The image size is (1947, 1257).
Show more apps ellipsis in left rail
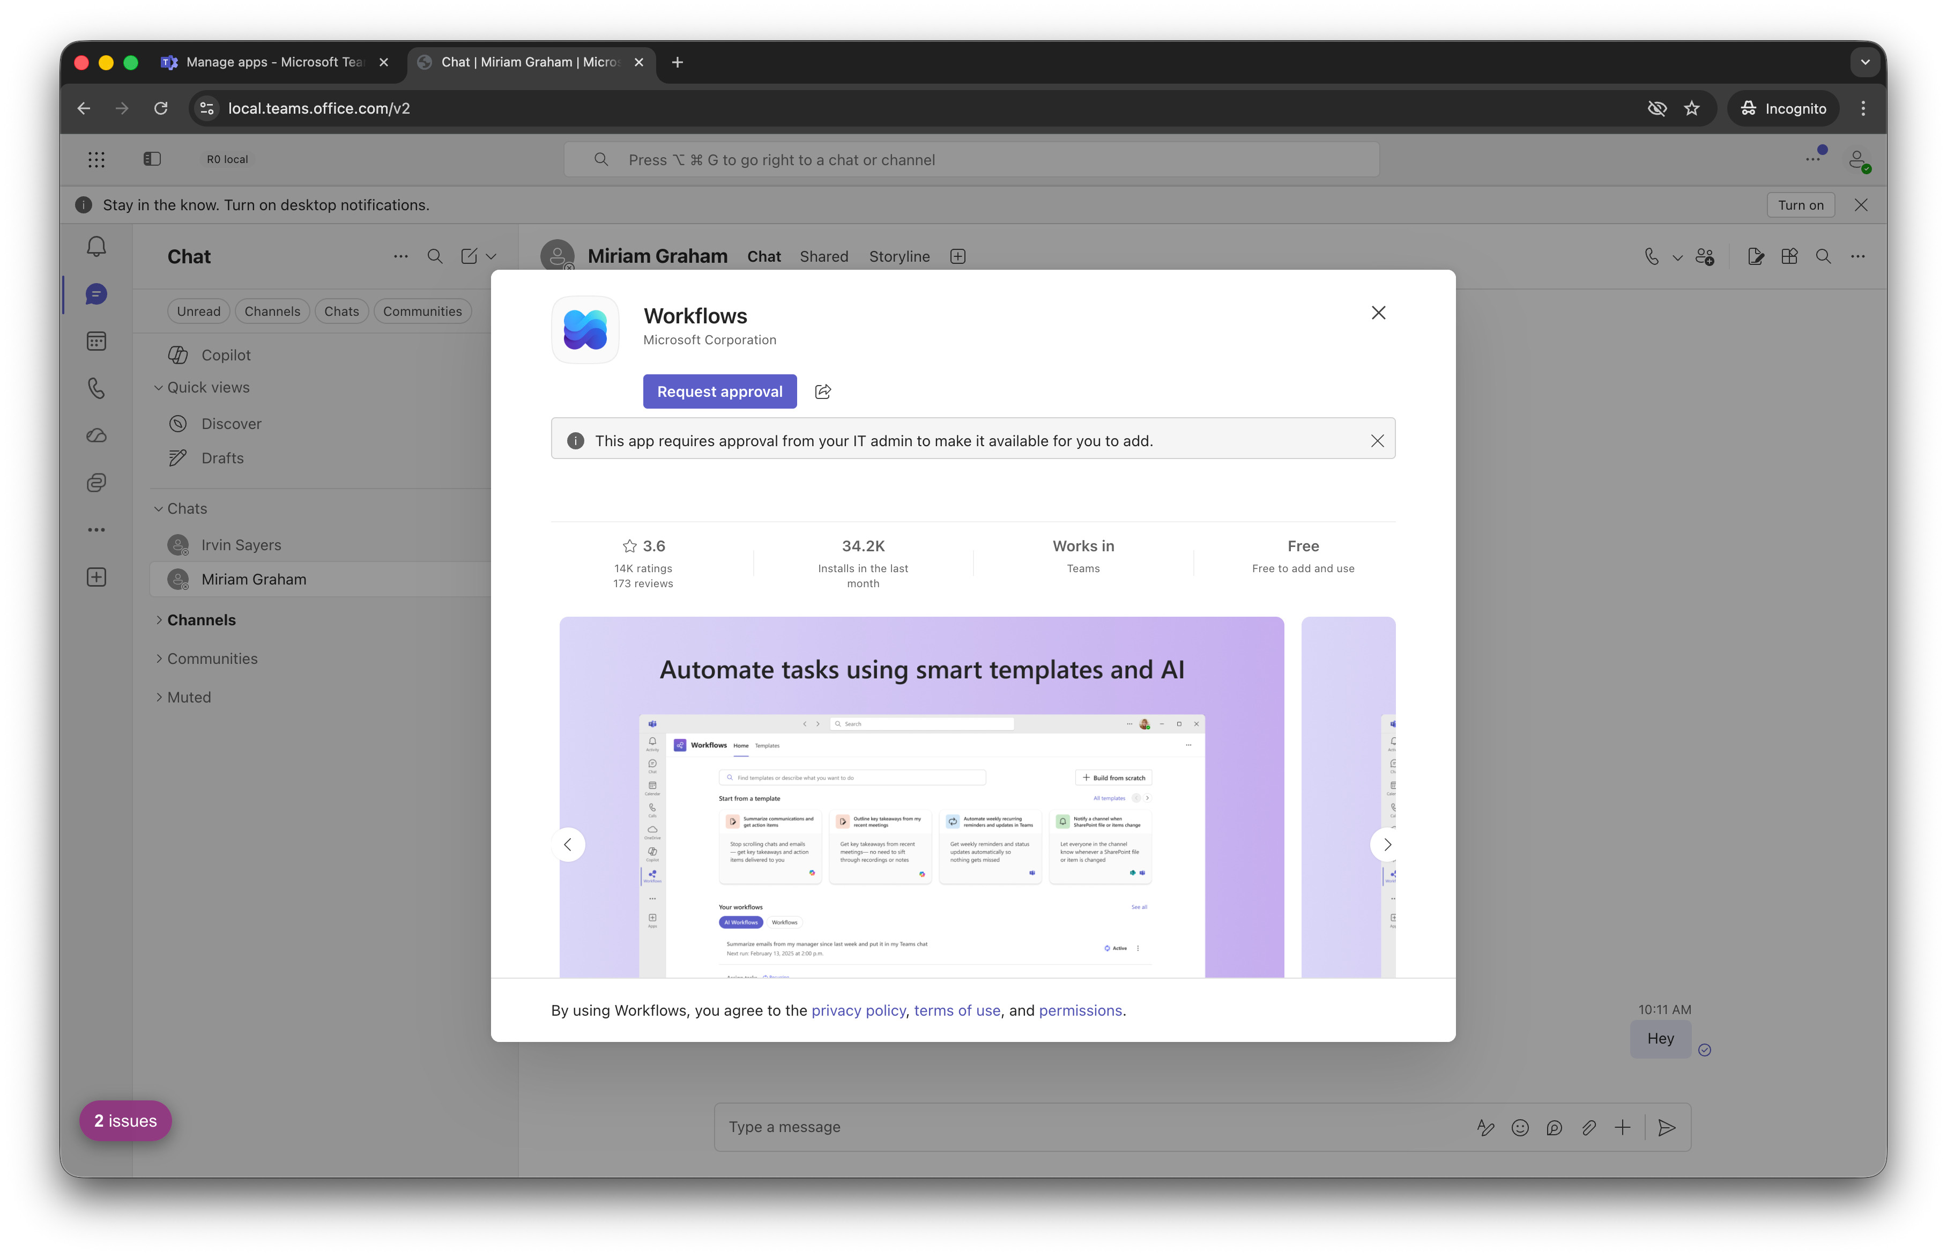pyautogui.click(x=96, y=530)
